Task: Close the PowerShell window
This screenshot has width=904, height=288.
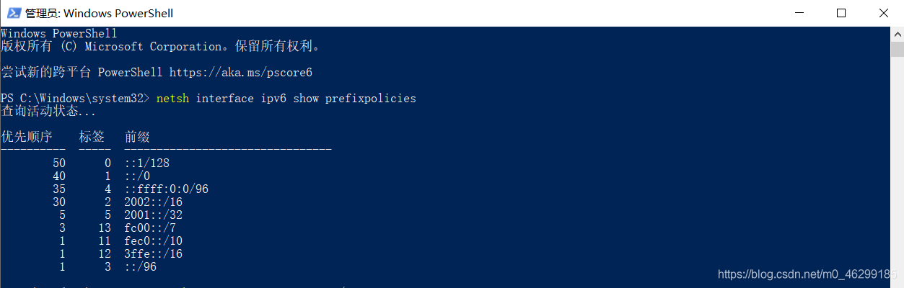Action: pyautogui.click(x=883, y=13)
